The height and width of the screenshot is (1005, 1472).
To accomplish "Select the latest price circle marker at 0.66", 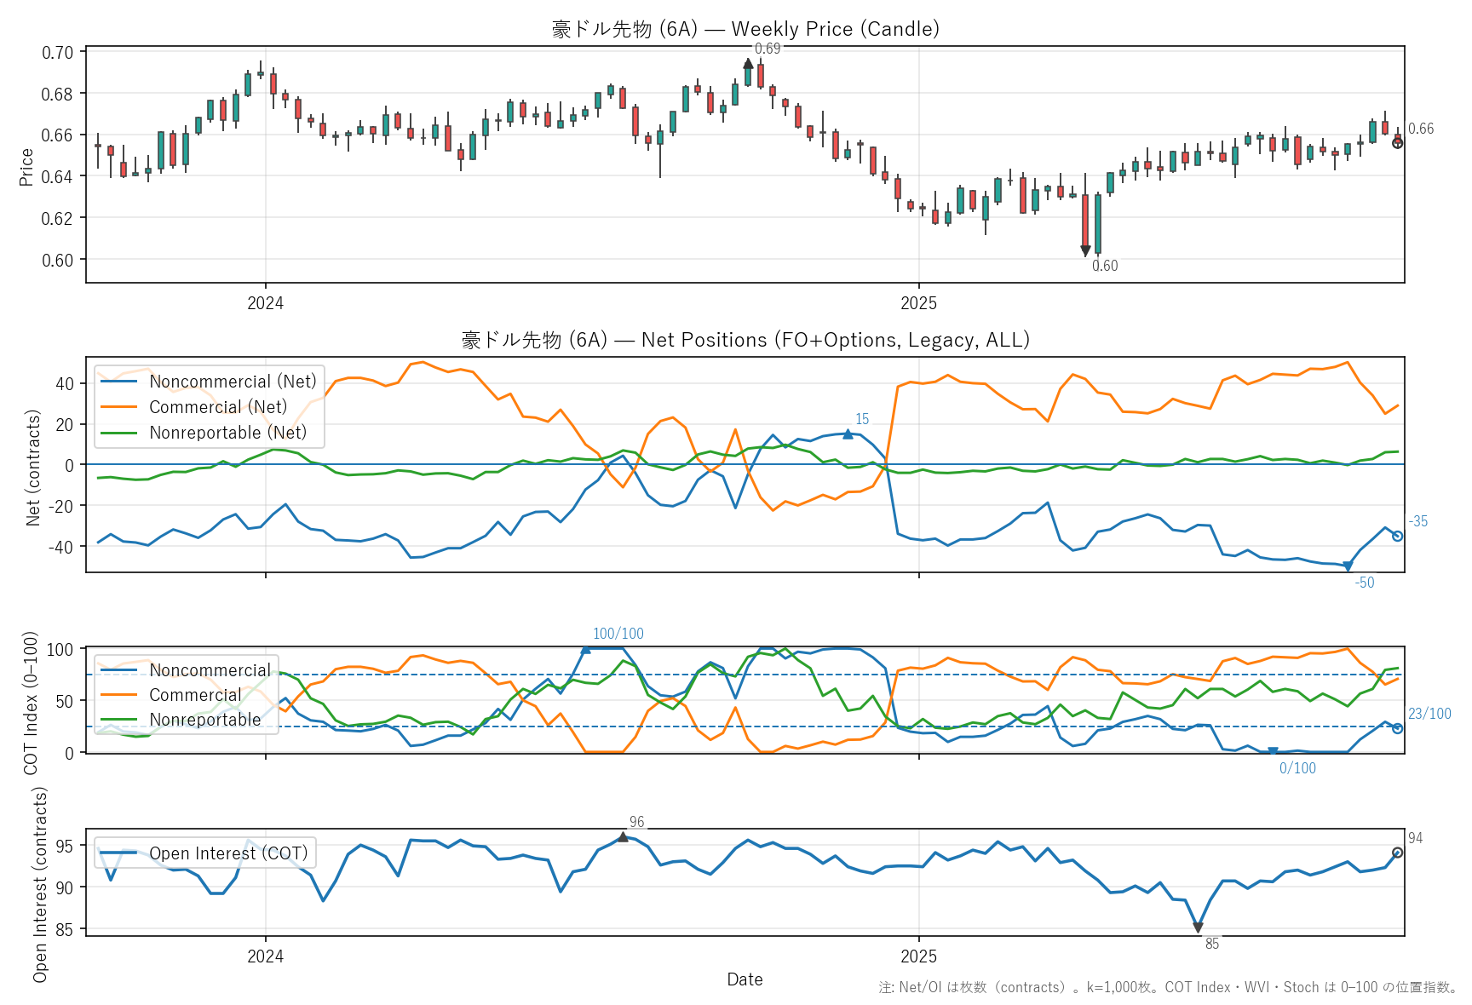I will click(1397, 143).
